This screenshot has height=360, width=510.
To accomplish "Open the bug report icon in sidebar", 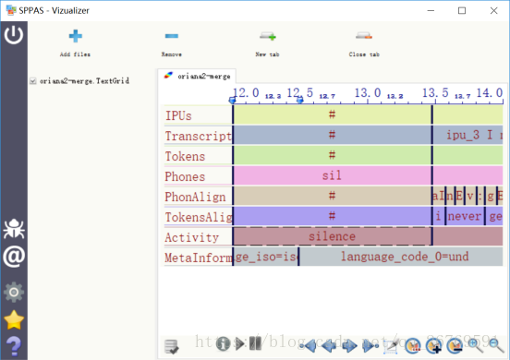I will [x=14, y=228].
